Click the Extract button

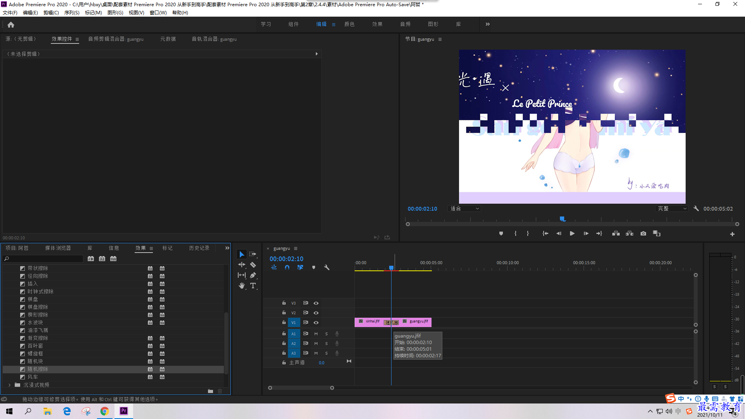(x=629, y=234)
